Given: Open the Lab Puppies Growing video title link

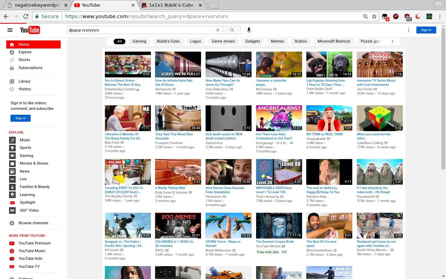Looking at the screenshot, I should pos(326,83).
